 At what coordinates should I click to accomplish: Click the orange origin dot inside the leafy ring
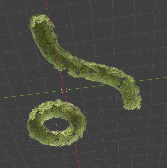pyautogui.click(x=57, y=125)
